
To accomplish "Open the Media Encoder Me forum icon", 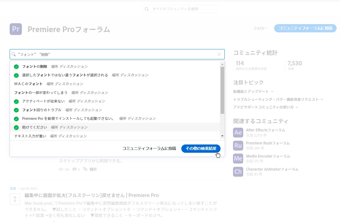I will 238,158.
